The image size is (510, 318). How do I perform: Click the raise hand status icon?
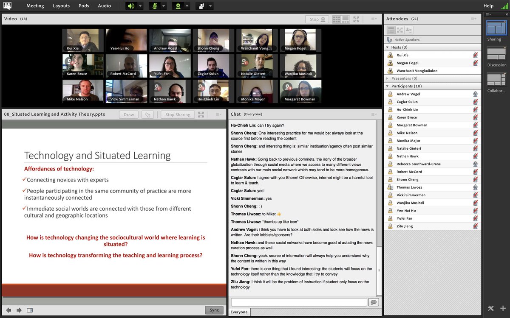(x=202, y=6)
